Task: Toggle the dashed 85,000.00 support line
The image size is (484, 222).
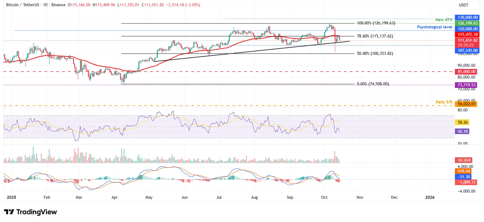Action: (x=221, y=71)
